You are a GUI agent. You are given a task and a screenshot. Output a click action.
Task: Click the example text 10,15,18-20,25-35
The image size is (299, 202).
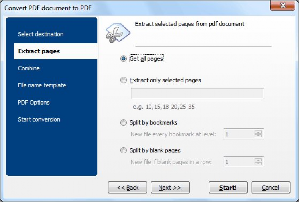[170, 107]
